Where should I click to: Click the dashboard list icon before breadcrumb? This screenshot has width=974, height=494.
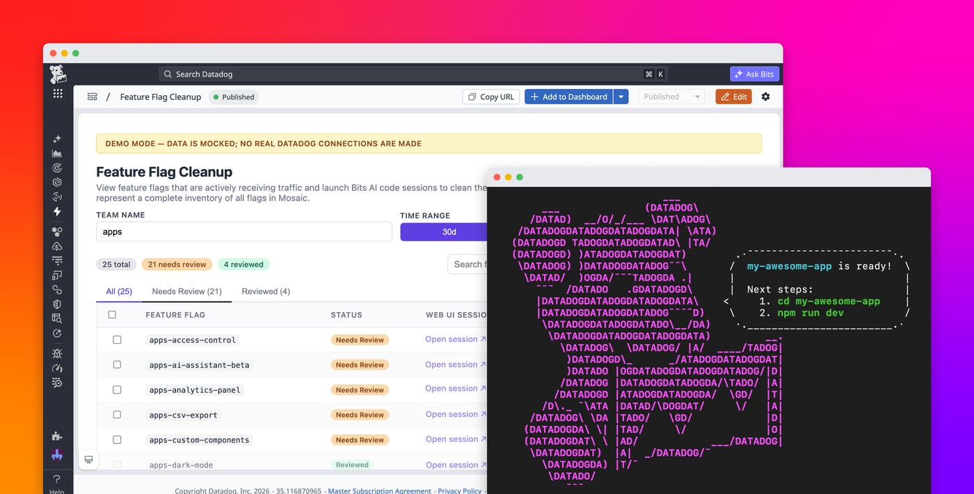point(92,97)
